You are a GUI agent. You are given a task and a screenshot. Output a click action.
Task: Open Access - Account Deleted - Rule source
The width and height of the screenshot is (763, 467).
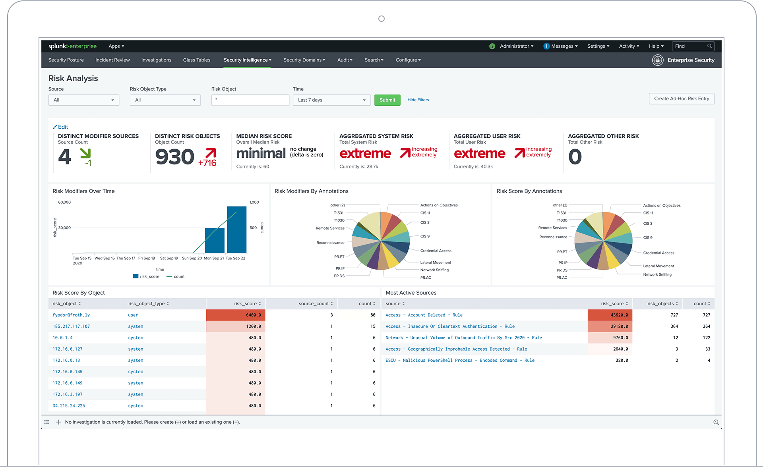(x=424, y=315)
